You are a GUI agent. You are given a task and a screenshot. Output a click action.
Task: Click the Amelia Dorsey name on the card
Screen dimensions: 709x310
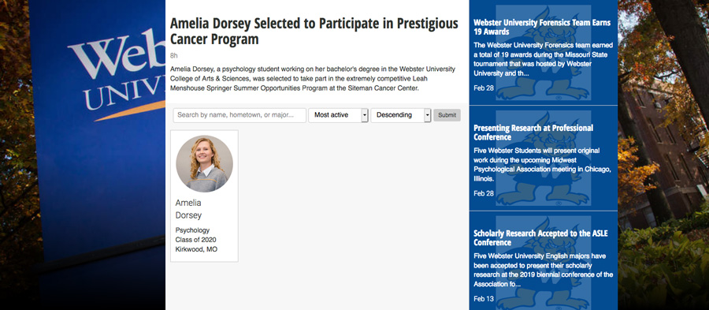[x=188, y=208]
